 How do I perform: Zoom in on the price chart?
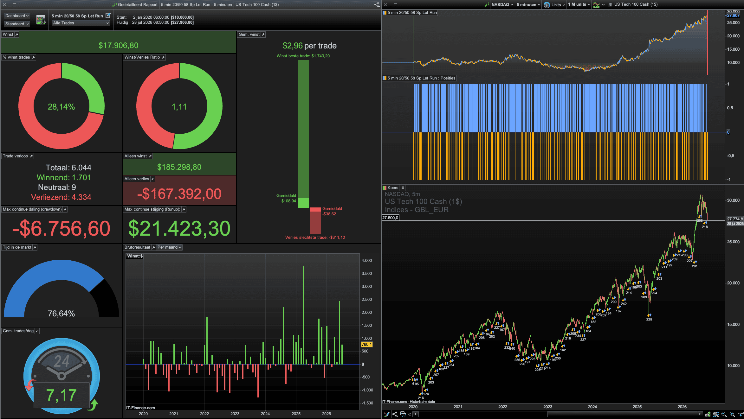(x=732, y=414)
